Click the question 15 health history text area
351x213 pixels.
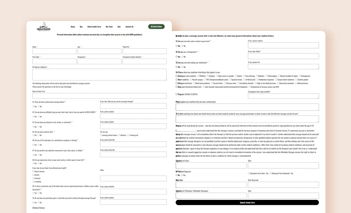tap(247, 119)
